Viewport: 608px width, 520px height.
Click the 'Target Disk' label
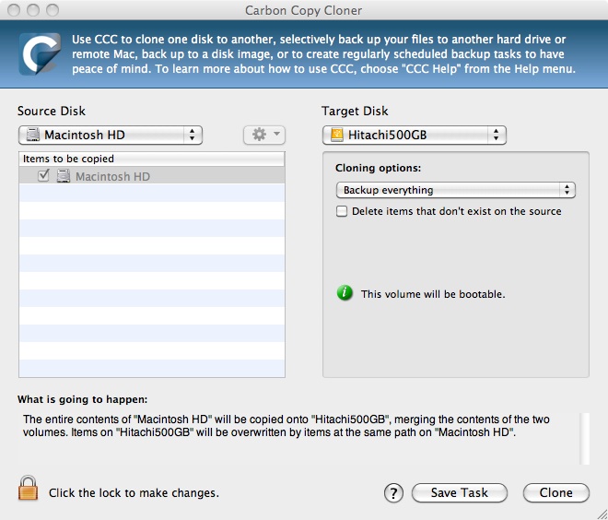[355, 111]
